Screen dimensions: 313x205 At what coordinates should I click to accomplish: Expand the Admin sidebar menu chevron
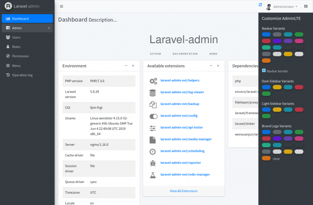(49, 28)
